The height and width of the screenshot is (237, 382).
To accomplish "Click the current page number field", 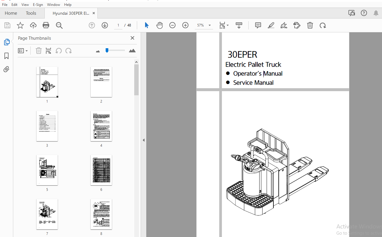I will [118, 25].
